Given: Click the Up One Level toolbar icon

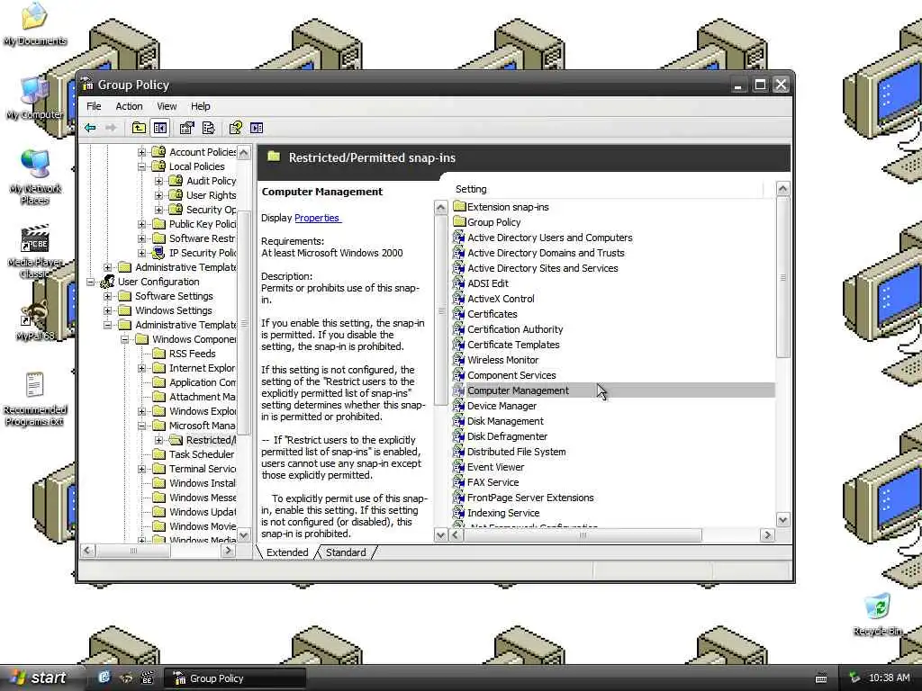Looking at the screenshot, I should pos(138,128).
